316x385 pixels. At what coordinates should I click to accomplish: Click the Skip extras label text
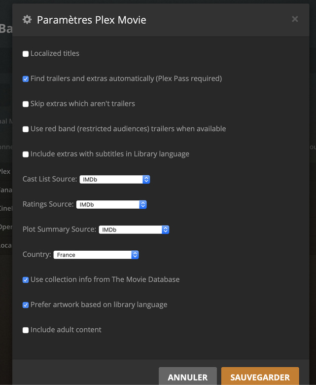(x=82, y=104)
